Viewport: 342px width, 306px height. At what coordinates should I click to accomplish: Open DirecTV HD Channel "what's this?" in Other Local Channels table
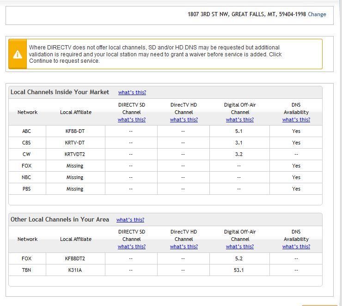(184, 246)
